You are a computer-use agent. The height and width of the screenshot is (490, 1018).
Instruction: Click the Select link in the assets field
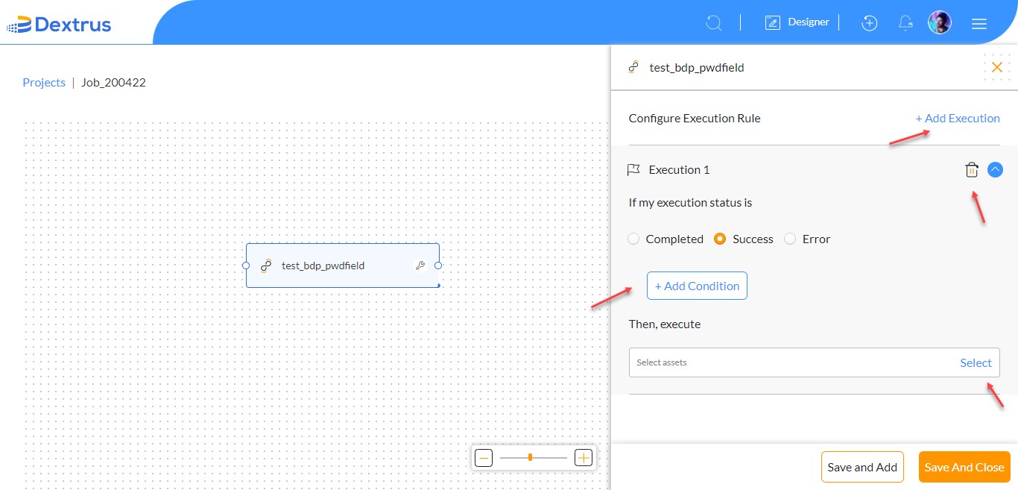tap(976, 362)
